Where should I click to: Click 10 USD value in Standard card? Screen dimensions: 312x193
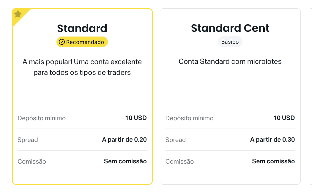pyautogui.click(x=136, y=118)
